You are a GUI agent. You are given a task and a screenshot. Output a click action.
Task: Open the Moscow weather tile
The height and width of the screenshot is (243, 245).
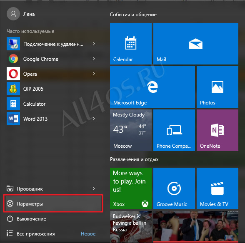(x=131, y=130)
